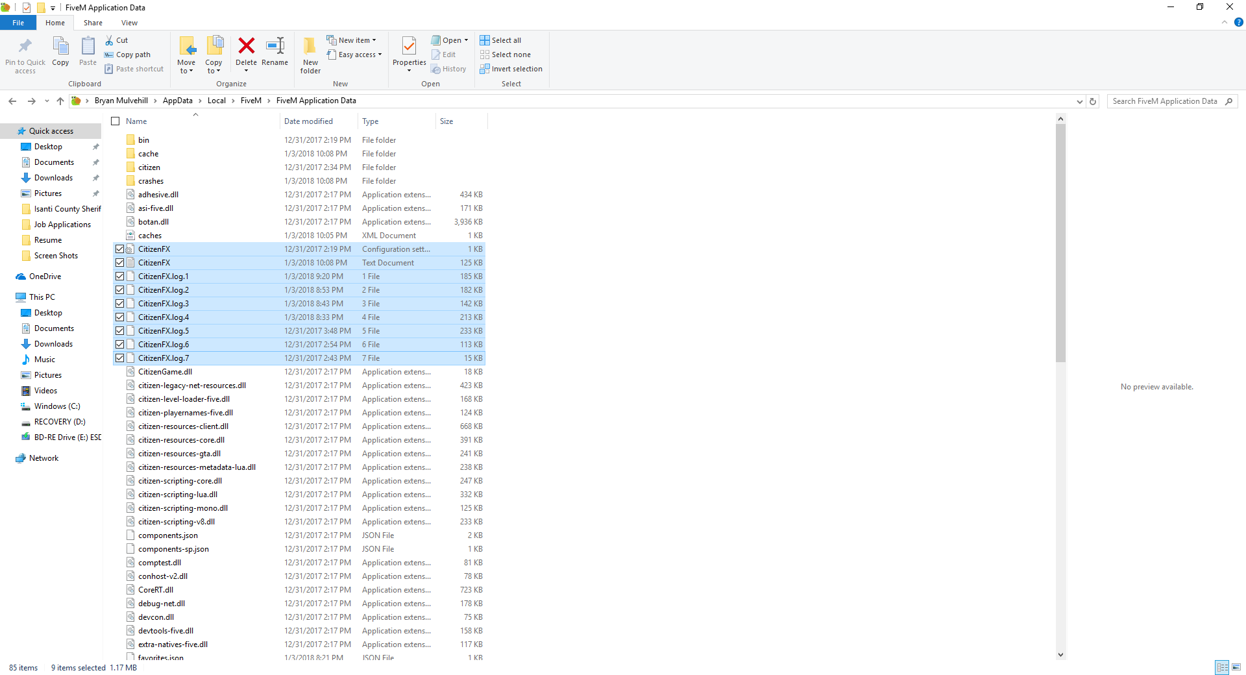
Task: Go to Bryan Mulvehill in the breadcrumb
Action: pyautogui.click(x=121, y=101)
